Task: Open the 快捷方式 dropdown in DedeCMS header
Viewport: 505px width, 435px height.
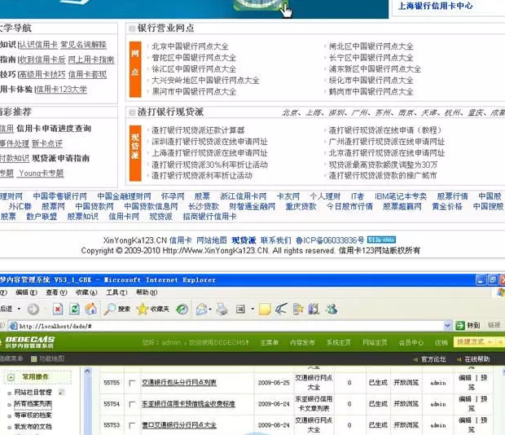Action: point(479,342)
